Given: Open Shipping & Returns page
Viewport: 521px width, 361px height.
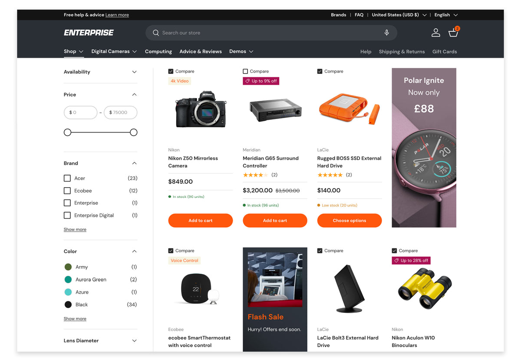Looking at the screenshot, I should pos(402,52).
